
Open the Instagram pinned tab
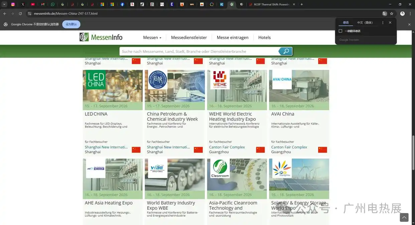point(13,4)
